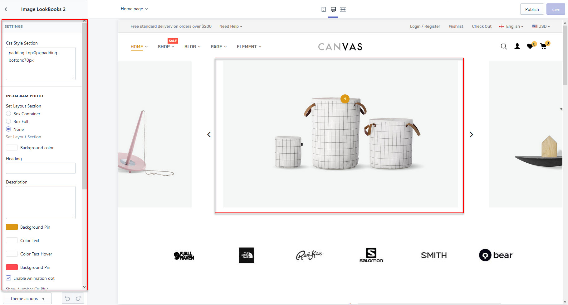Switch to fullscreen width preview icon
568x305 pixels.
[x=343, y=9]
